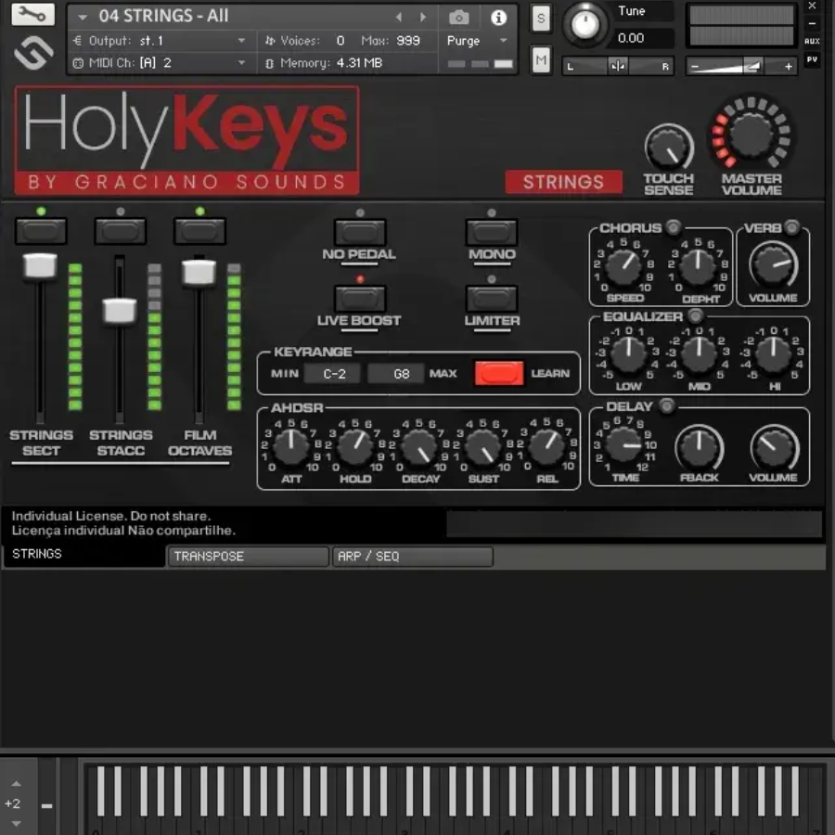Click the red keyrange Learn button
The height and width of the screenshot is (835, 835).
[499, 373]
